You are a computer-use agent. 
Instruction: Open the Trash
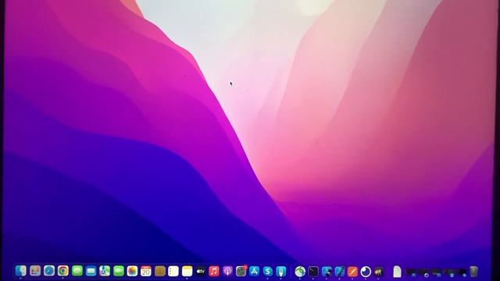pyautogui.click(x=474, y=272)
